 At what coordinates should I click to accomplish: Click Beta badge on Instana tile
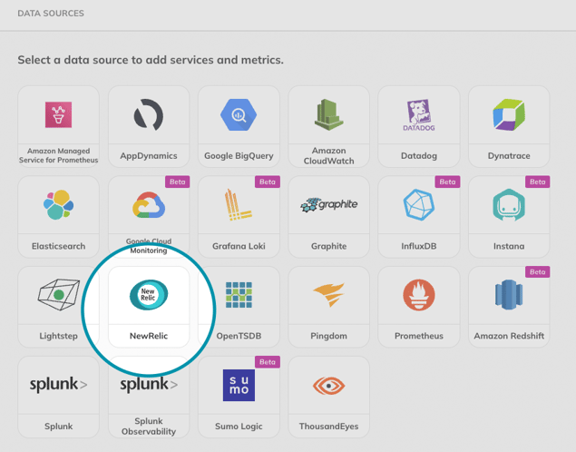[537, 182]
